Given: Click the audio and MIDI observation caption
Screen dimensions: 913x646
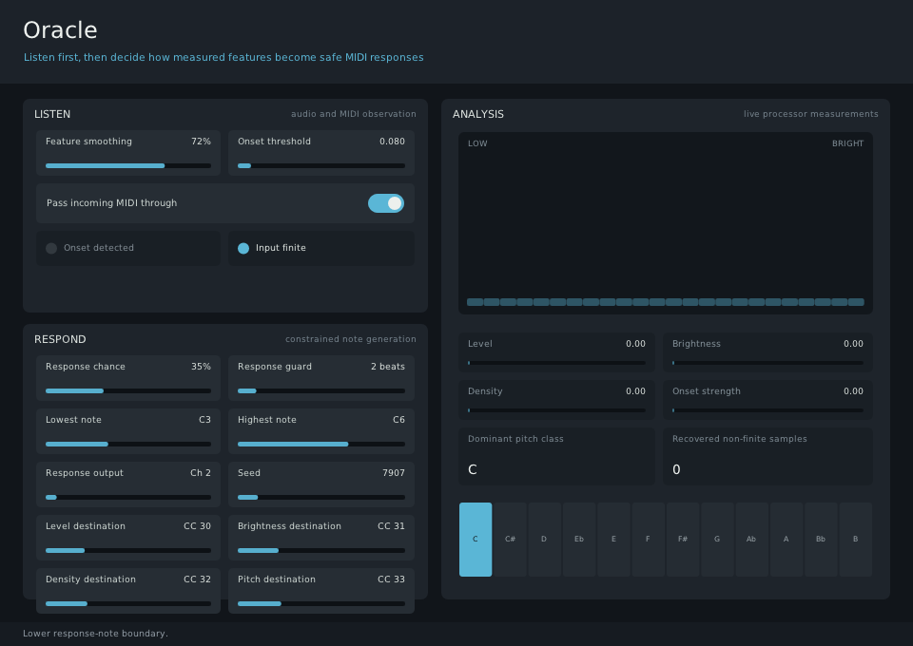Looking at the screenshot, I should tap(354, 114).
